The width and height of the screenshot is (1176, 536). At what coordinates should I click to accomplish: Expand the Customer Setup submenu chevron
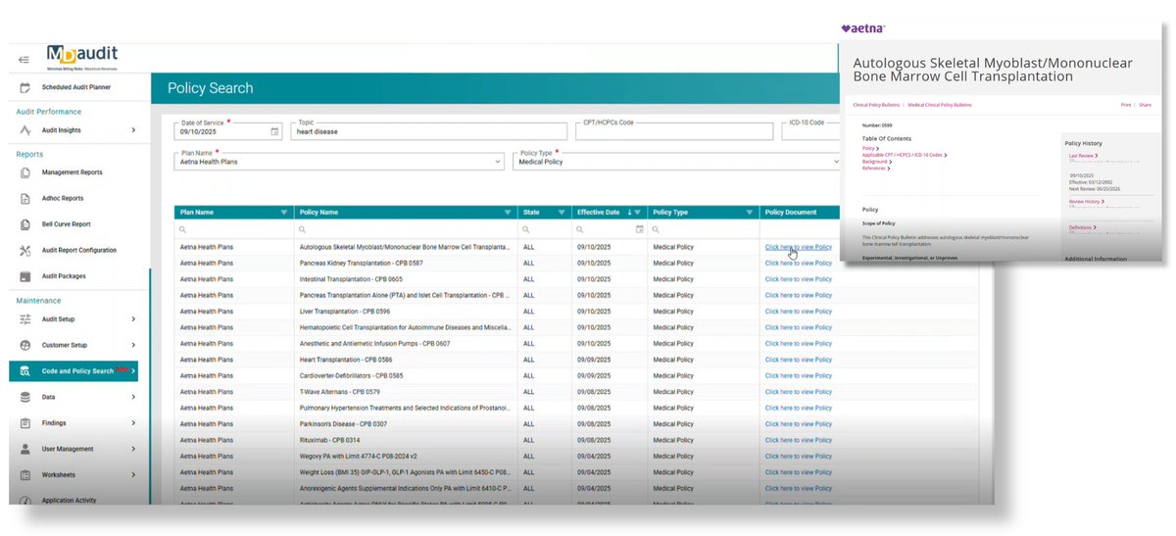[133, 345]
